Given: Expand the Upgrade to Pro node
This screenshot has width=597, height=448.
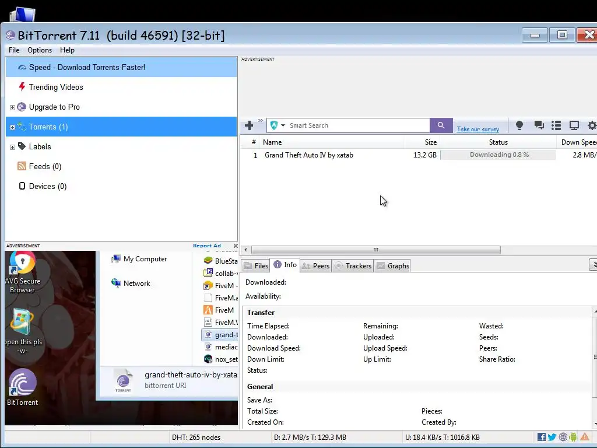Looking at the screenshot, I should [13, 107].
